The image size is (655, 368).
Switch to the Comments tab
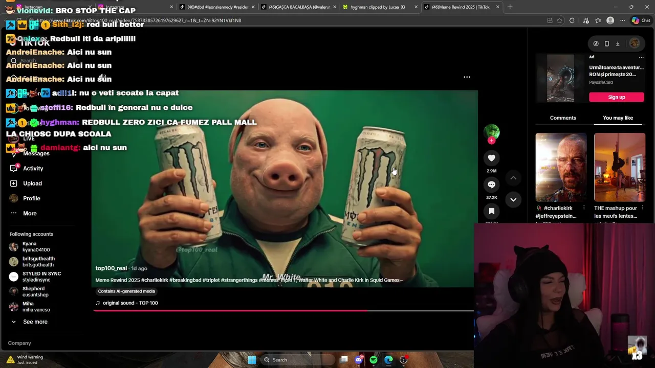coord(563,118)
